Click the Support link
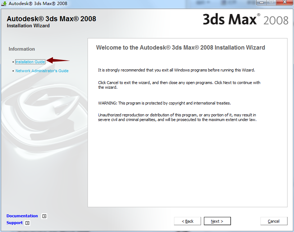Image resolution: width=294 pixels, height=232 pixels. pos(15,223)
